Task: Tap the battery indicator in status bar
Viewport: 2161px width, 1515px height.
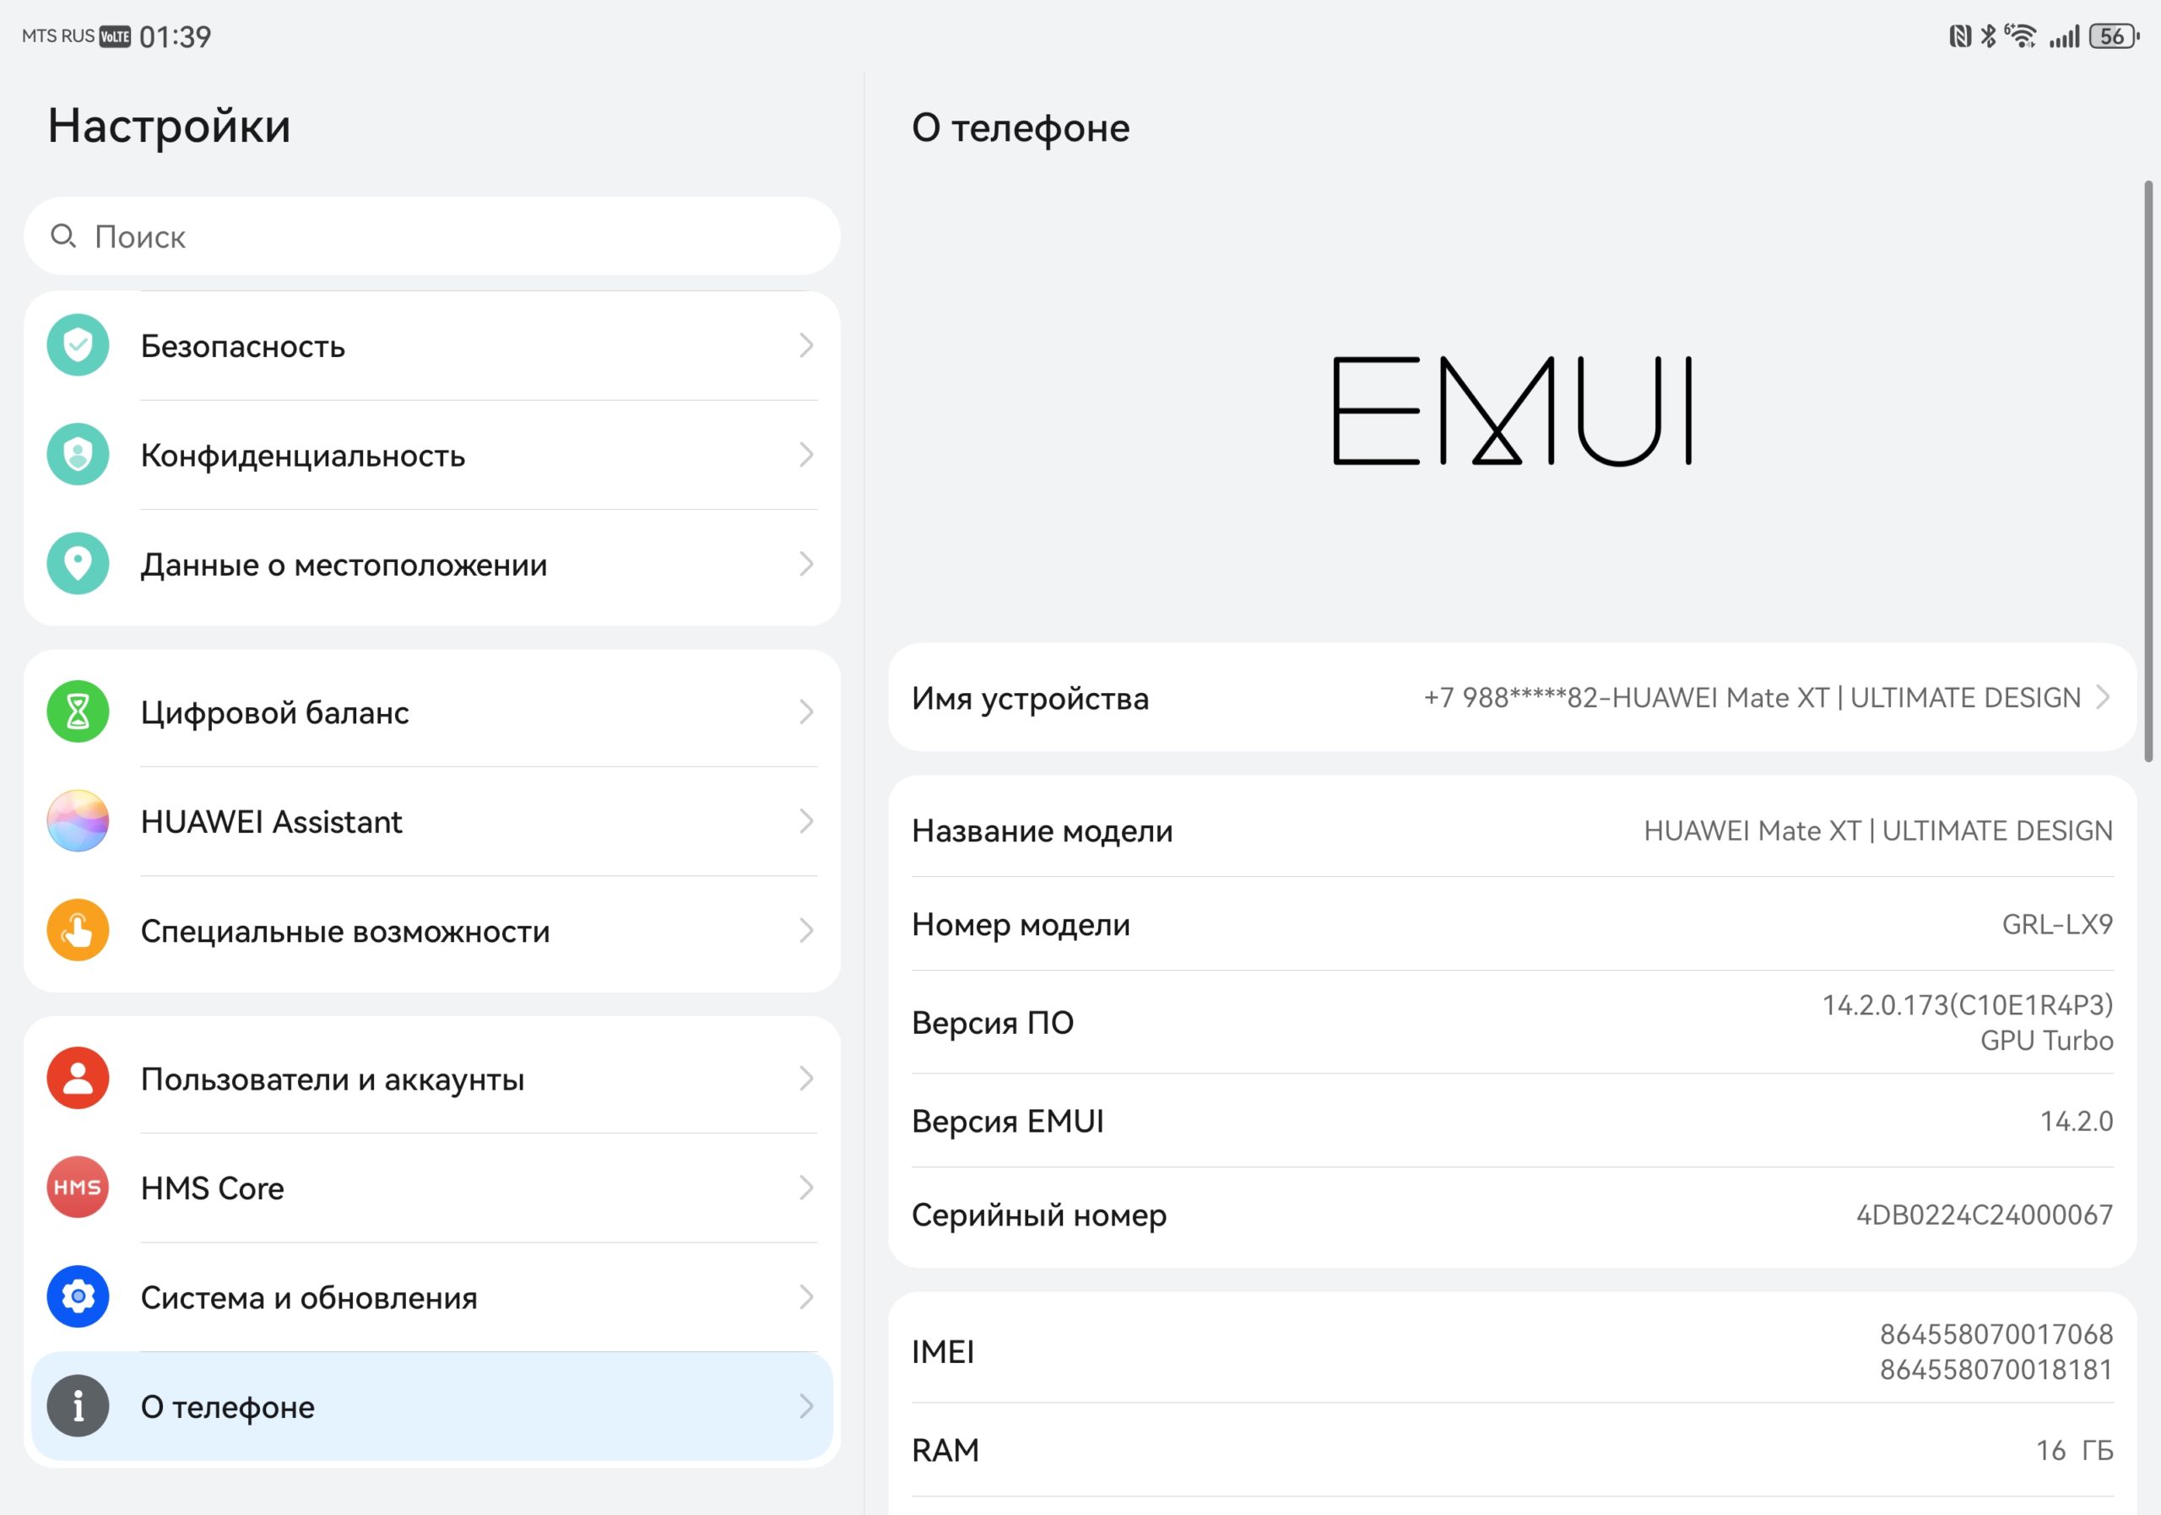Action: pyautogui.click(x=2114, y=36)
